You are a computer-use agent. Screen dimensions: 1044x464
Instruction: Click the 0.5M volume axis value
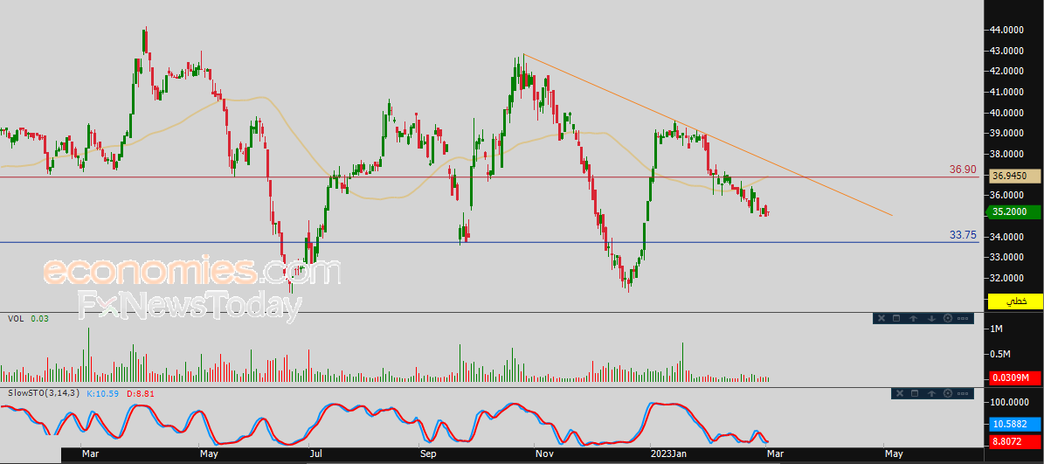click(x=1001, y=354)
